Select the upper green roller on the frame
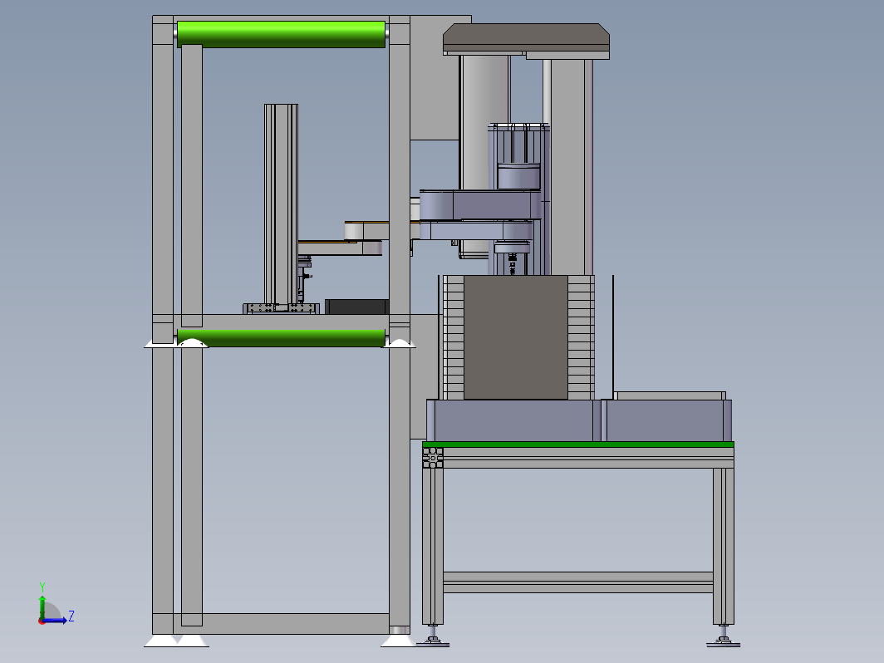Image resolution: width=884 pixels, height=663 pixels. (282, 34)
